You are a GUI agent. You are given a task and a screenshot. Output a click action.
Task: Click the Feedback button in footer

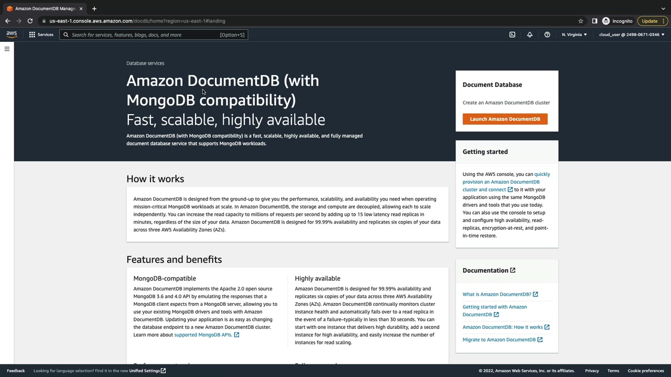[16, 371]
